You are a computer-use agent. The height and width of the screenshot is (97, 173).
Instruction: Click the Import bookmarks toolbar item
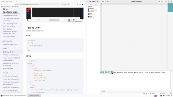(6, 6)
